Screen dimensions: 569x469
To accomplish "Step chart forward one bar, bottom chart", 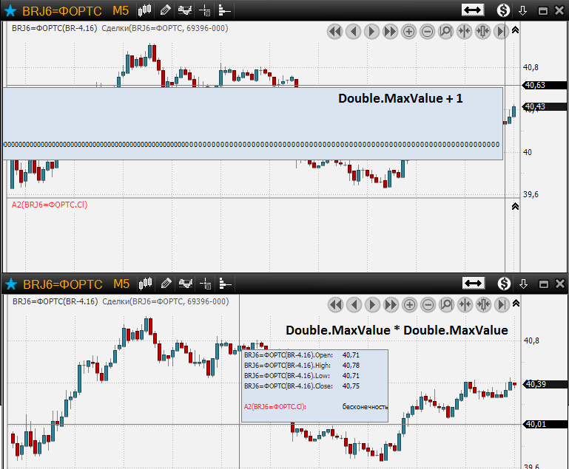I will click(372, 304).
